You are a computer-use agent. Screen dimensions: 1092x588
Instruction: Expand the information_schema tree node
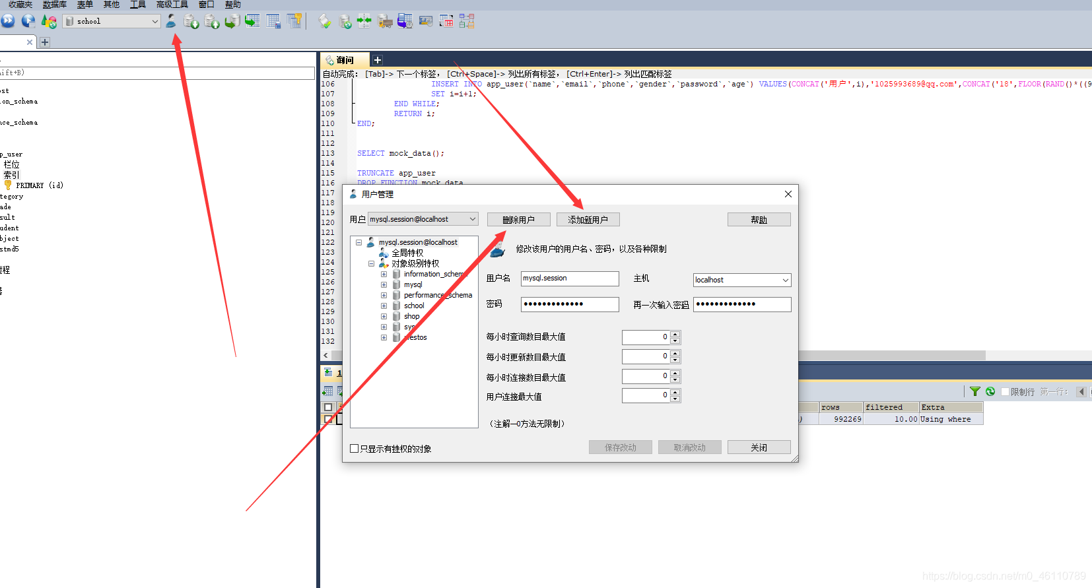coord(384,274)
